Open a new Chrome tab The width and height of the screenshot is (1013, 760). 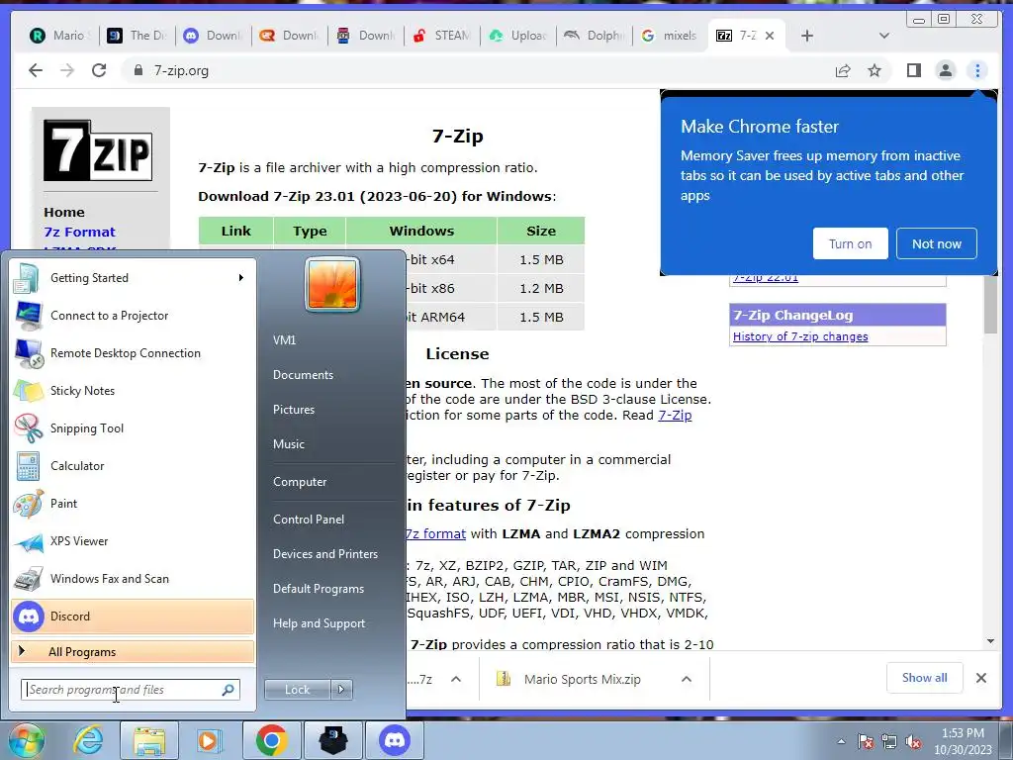coord(807,36)
